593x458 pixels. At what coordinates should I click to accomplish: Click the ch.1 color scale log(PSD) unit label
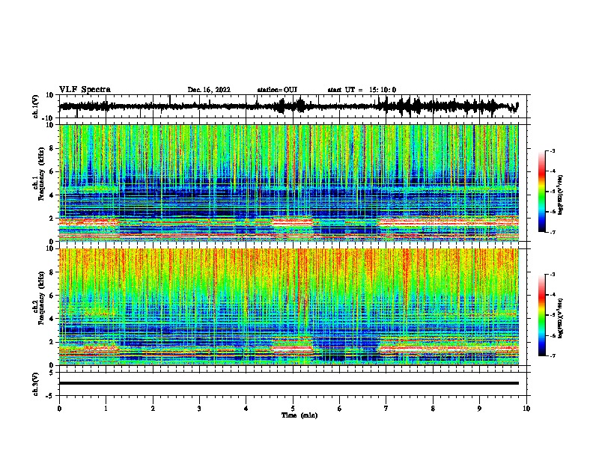[562, 195]
